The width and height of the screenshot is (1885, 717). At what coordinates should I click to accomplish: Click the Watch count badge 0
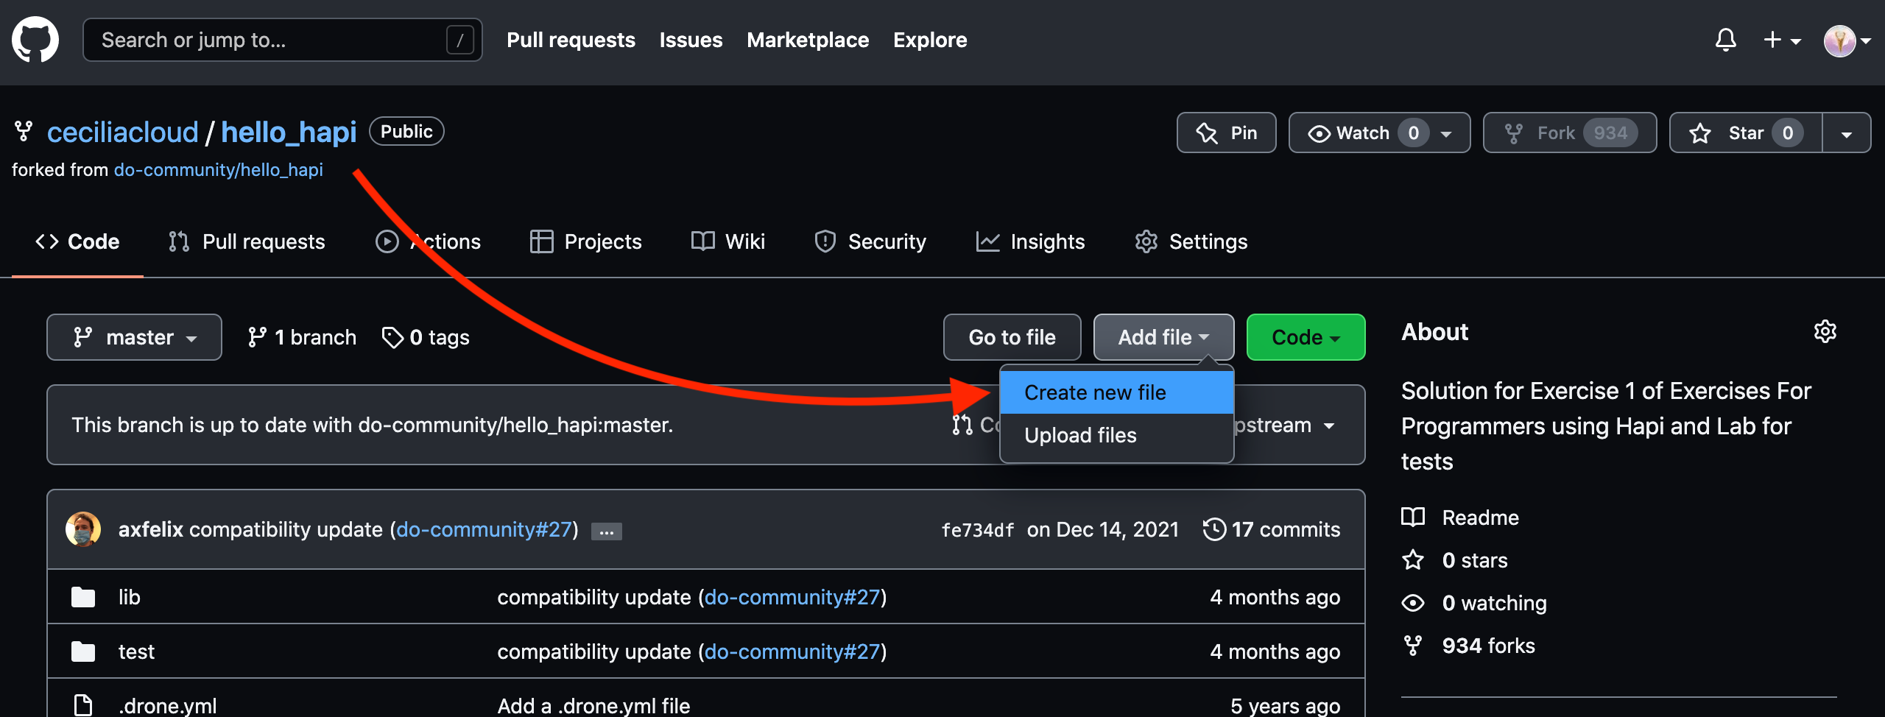(x=1413, y=133)
